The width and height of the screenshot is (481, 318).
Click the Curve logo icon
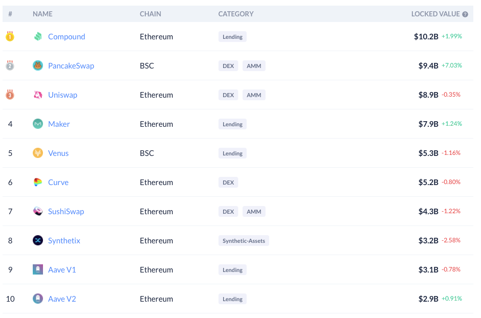tap(38, 183)
